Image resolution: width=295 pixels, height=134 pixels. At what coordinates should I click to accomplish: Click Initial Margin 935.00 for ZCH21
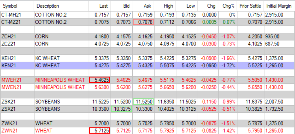pyautogui.click(x=279, y=37)
